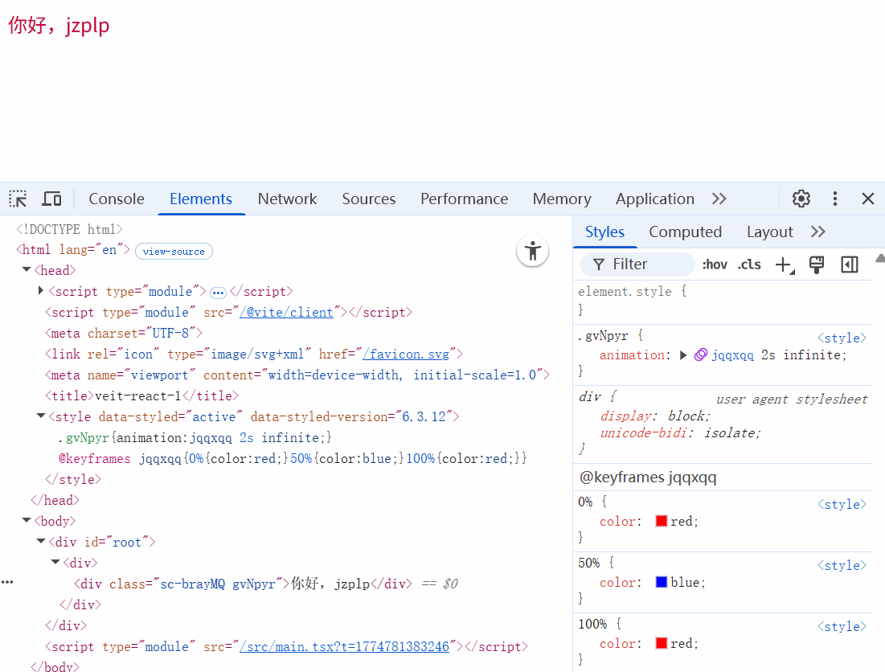Toggle the :hov element state panel

[715, 264]
